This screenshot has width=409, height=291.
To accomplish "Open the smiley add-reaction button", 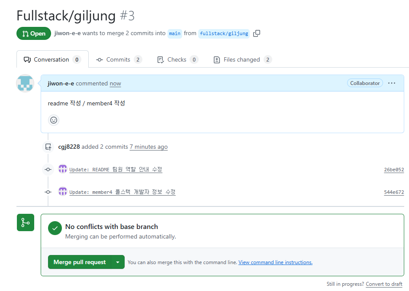I will point(54,120).
